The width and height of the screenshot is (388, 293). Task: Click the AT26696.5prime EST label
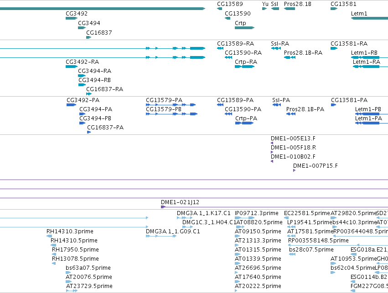[258, 268]
